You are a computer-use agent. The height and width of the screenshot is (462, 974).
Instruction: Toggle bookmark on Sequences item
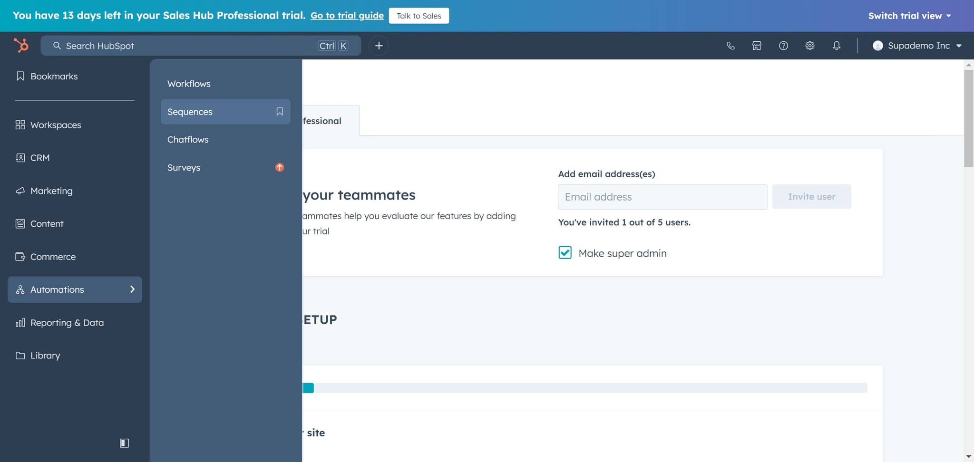pyautogui.click(x=280, y=112)
